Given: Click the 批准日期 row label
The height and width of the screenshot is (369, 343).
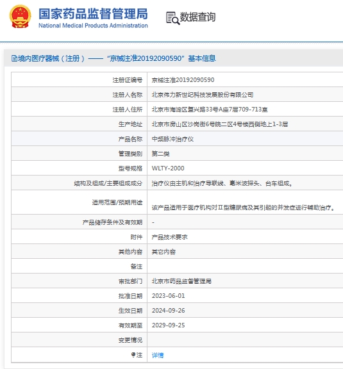Looking at the screenshot, I should coord(131,296).
